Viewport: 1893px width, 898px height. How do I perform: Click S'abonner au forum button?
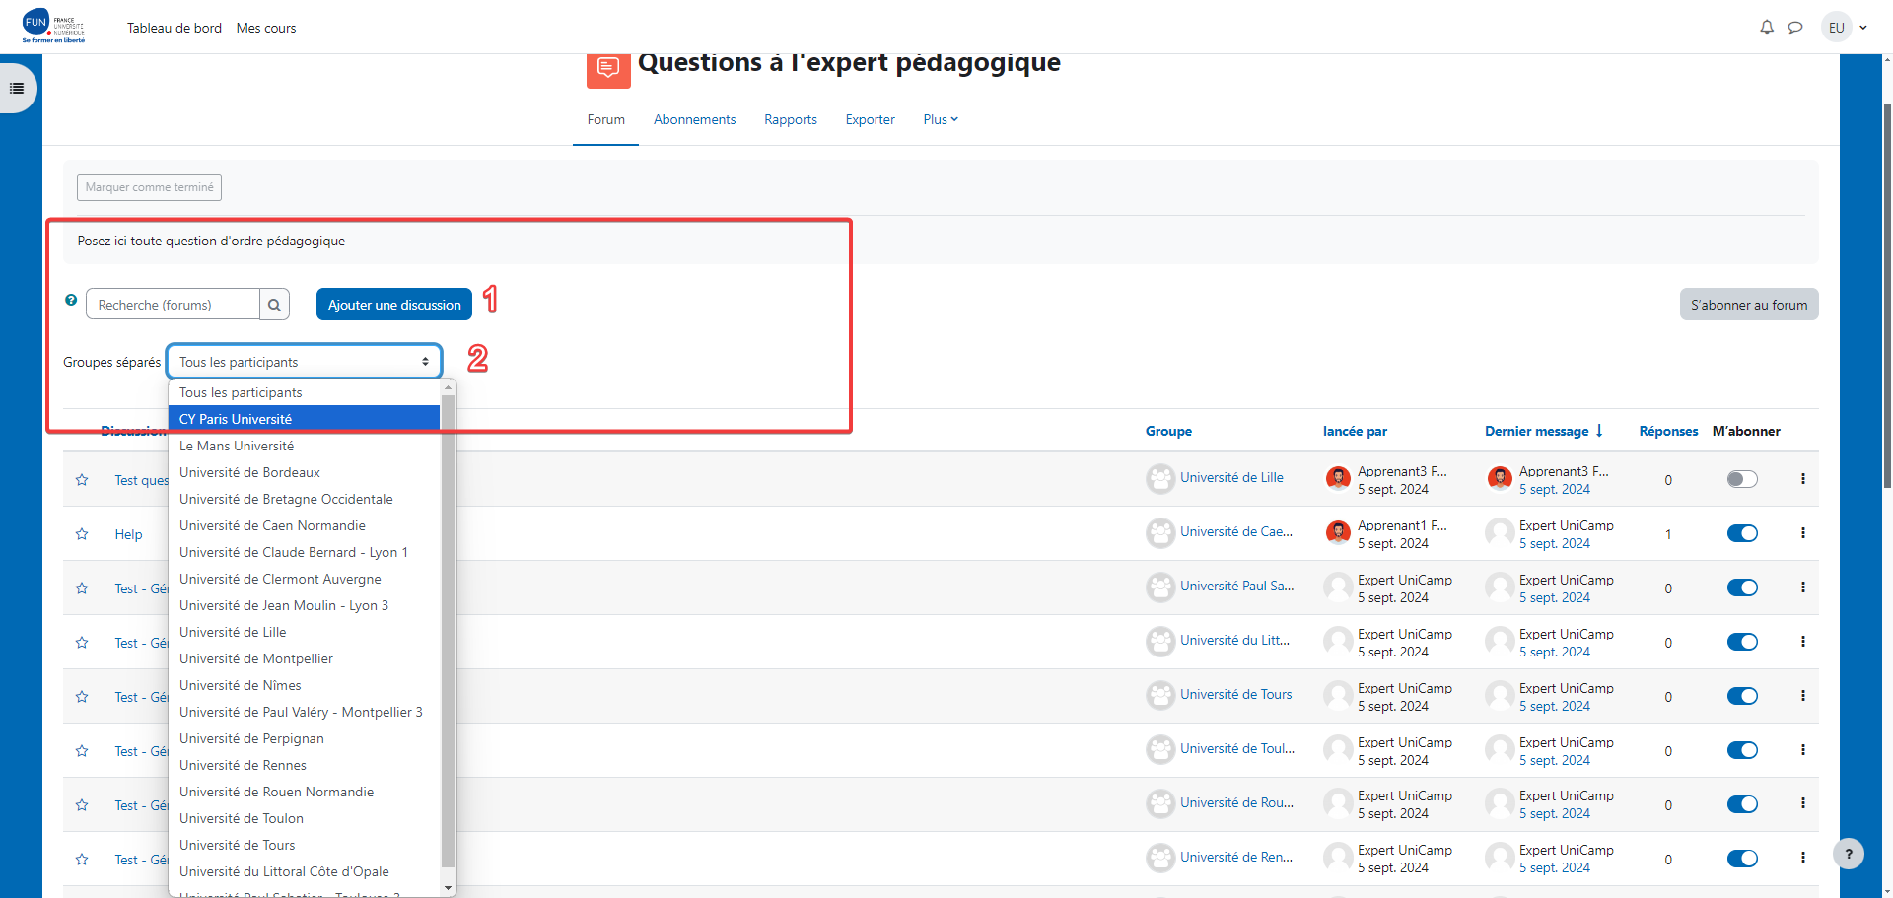(x=1749, y=305)
